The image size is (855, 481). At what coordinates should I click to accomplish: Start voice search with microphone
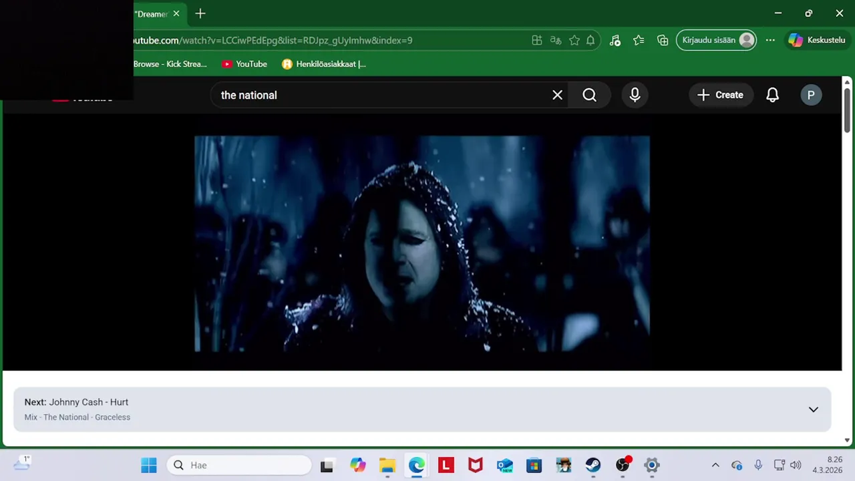click(x=635, y=95)
